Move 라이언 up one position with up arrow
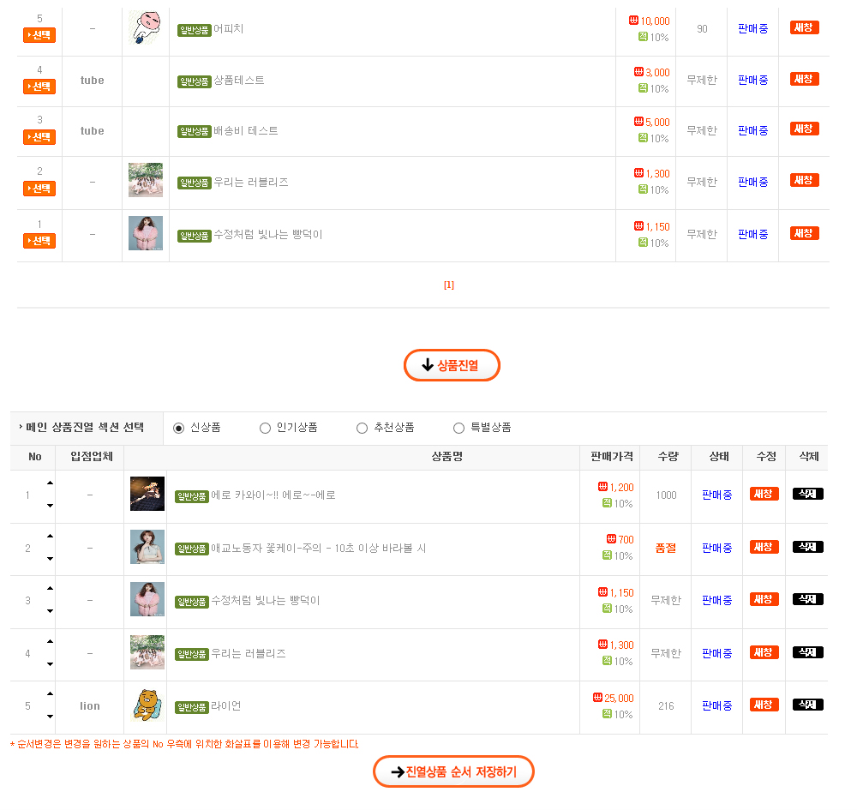857x810 pixels. 50,693
